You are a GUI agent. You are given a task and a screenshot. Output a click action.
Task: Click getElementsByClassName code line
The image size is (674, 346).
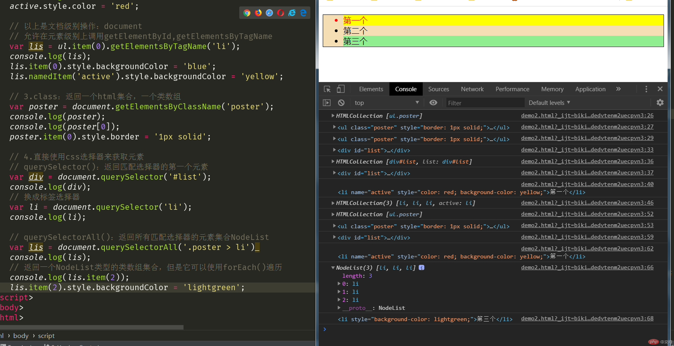pyautogui.click(x=141, y=106)
